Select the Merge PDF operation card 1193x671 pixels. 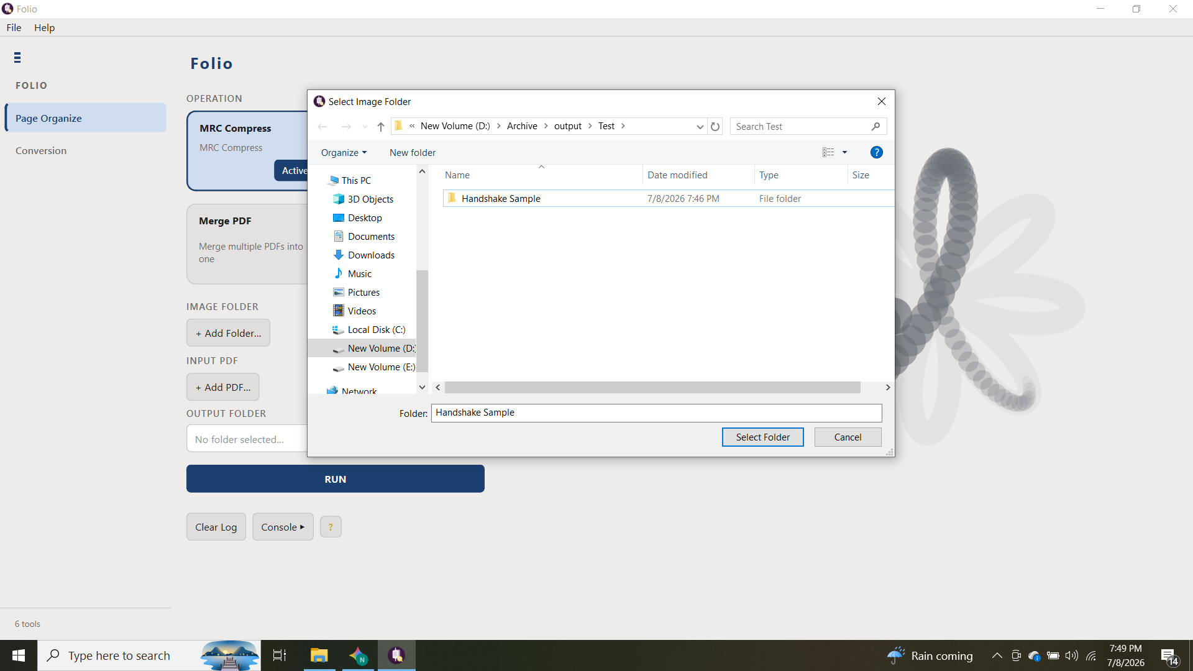[249, 244]
